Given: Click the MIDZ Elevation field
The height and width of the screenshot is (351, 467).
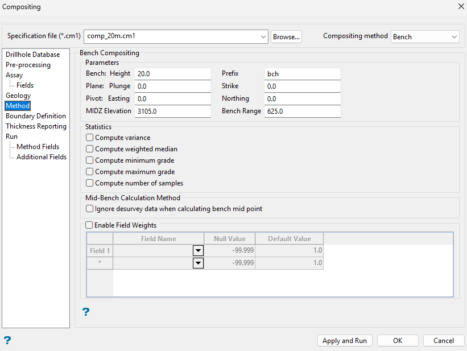Looking at the screenshot, I should (x=173, y=111).
